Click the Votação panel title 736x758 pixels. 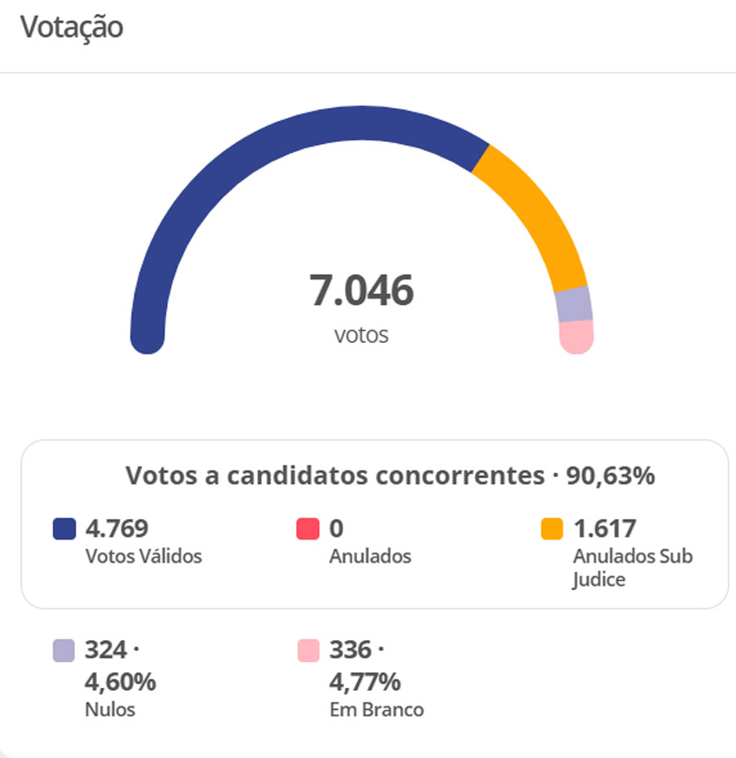click(x=71, y=27)
